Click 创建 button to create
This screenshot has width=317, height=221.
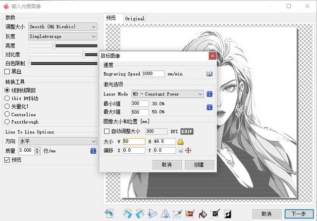click(199, 165)
